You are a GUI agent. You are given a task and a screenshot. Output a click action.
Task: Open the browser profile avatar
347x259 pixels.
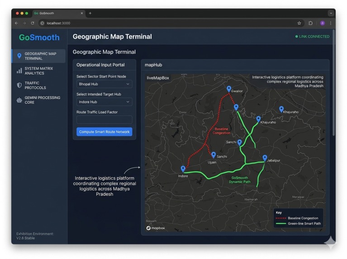(x=323, y=23)
